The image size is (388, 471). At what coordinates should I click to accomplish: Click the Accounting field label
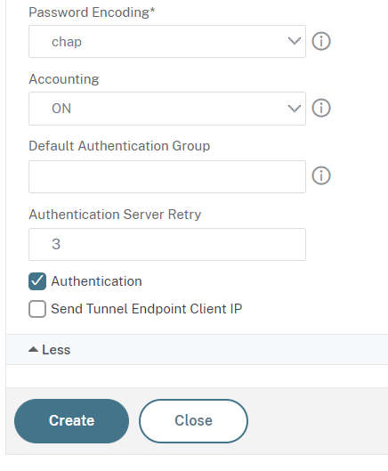click(64, 79)
